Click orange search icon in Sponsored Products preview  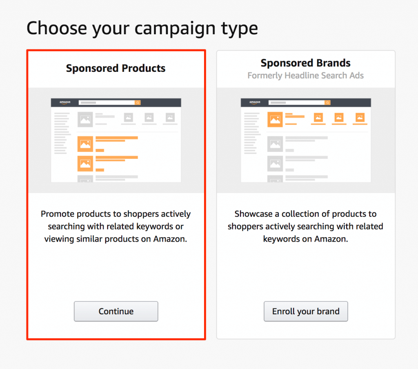pos(138,102)
